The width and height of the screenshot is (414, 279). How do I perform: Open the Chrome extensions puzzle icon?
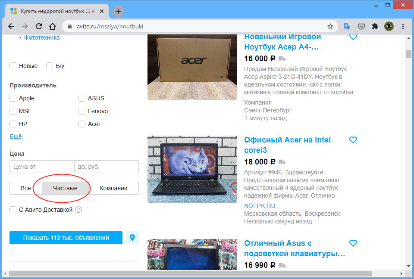[375, 26]
